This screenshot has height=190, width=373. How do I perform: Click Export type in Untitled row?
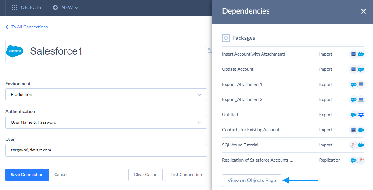coord(326,115)
